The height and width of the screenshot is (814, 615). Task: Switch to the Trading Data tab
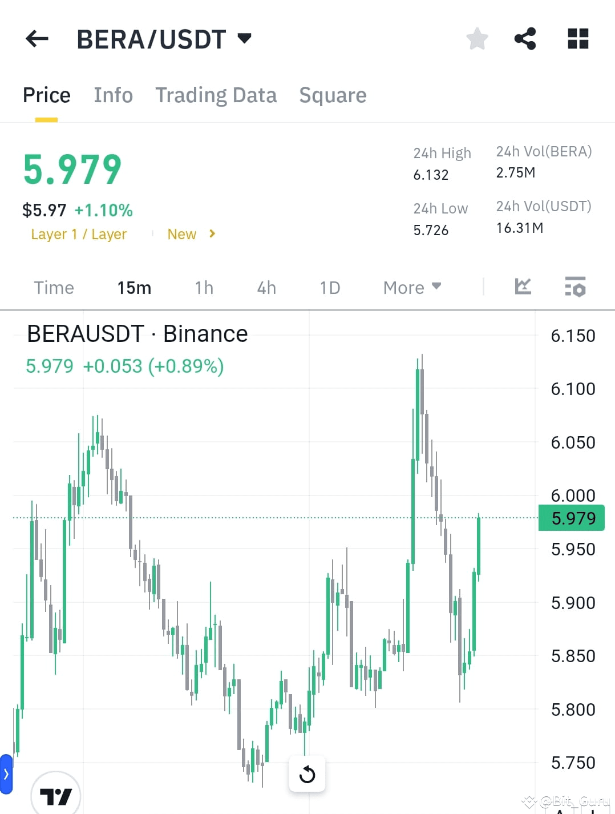click(216, 95)
